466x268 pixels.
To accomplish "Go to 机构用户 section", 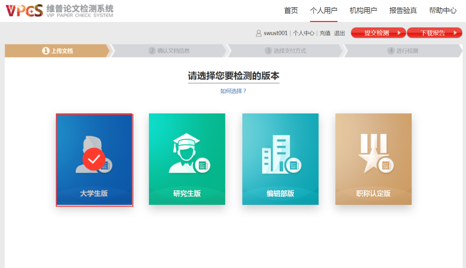I will 363,11.
